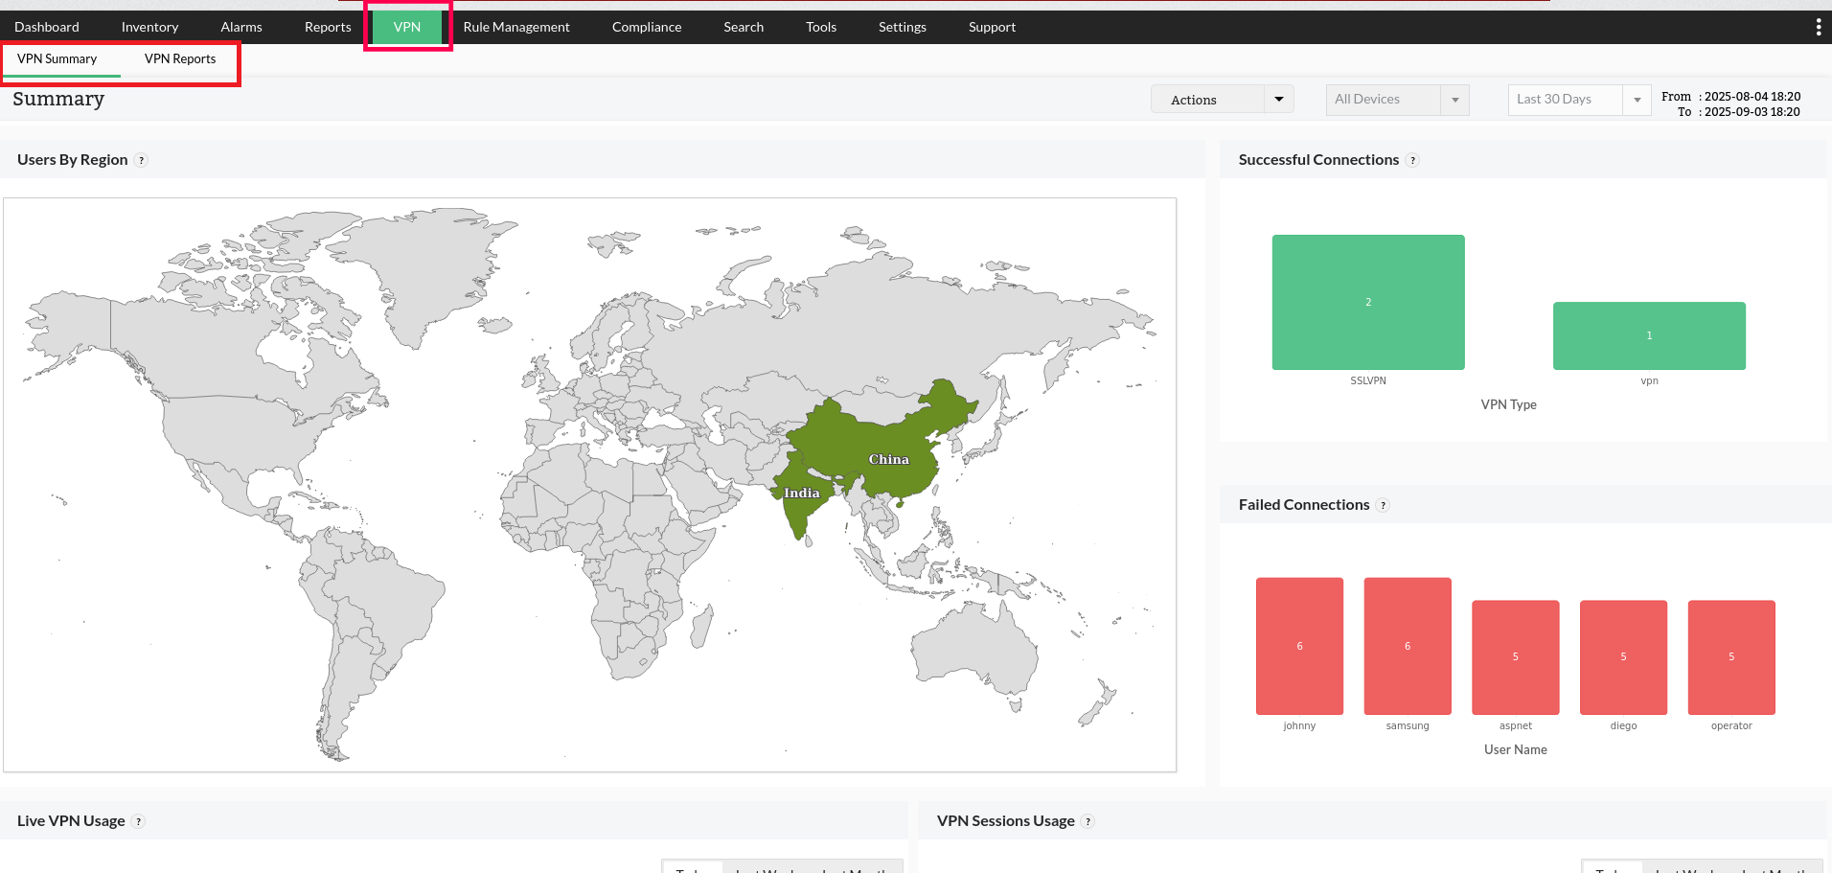This screenshot has height=873, width=1832.
Task: Expand the Actions dropdown arrow
Action: point(1279,100)
